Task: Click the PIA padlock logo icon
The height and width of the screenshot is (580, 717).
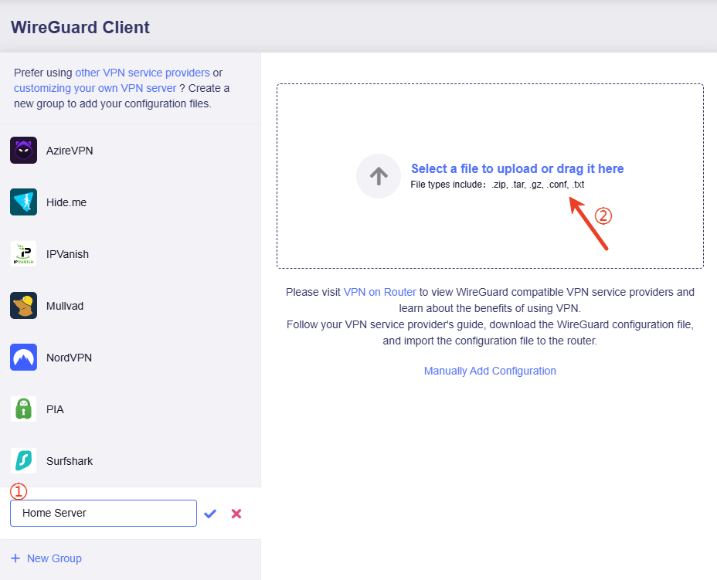Action: click(23, 409)
